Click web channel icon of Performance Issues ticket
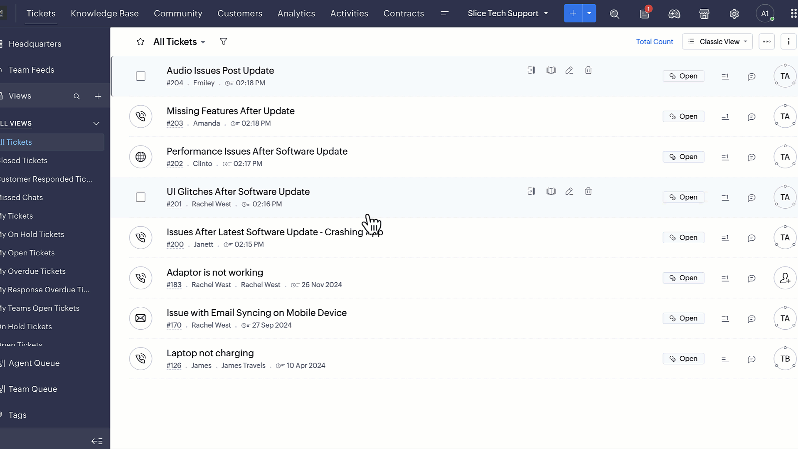Screen dimensions: 798x449 pyautogui.click(x=140, y=157)
